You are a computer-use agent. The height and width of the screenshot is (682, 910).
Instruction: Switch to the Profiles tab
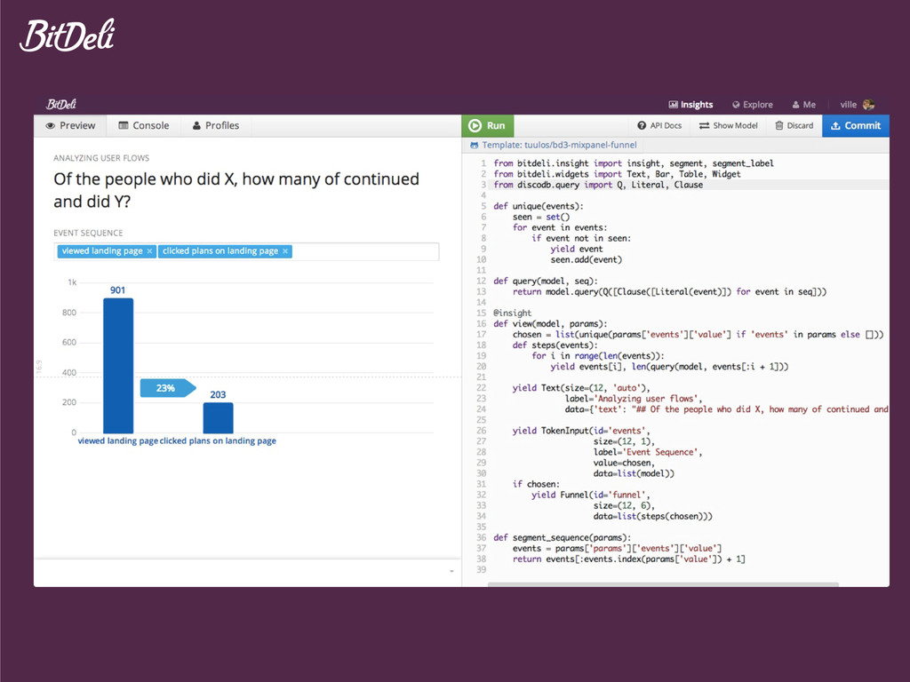216,126
